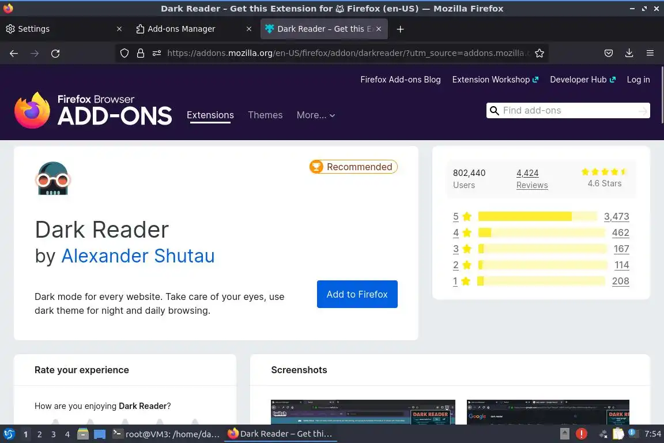664x443 pixels.
Task: Click the search magnifier icon
Action: (x=494, y=111)
